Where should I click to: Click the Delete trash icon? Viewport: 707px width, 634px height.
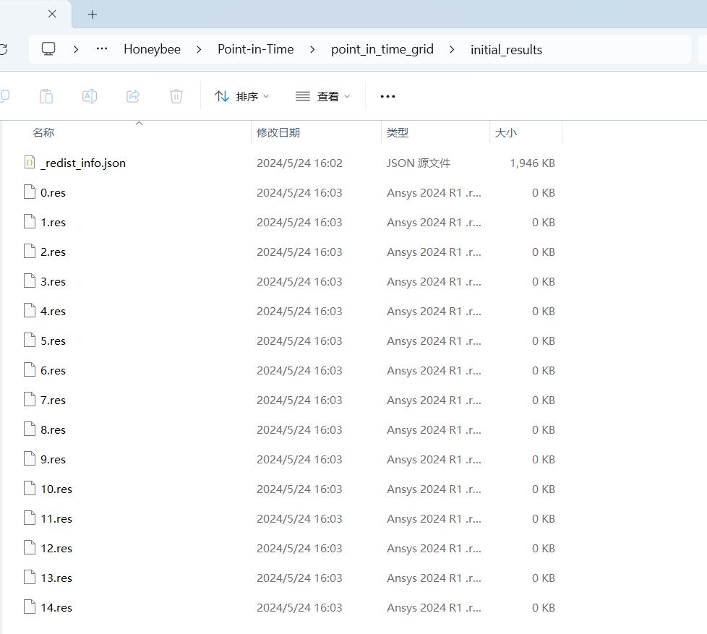click(176, 96)
